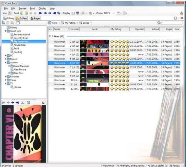Toggle two-page display mode in toolbar
Viewport: 186px width, 167px height.
pyautogui.click(x=73, y=13)
